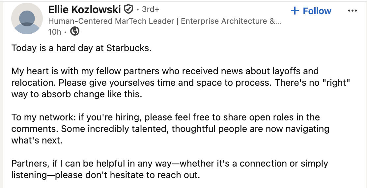The width and height of the screenshot is (367, 188).
Task: Click the verified shield badge
Action: (128, 9)
